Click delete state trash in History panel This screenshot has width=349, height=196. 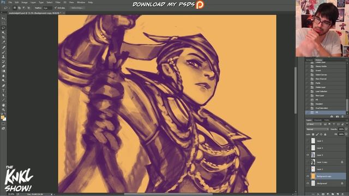(342, 117)
